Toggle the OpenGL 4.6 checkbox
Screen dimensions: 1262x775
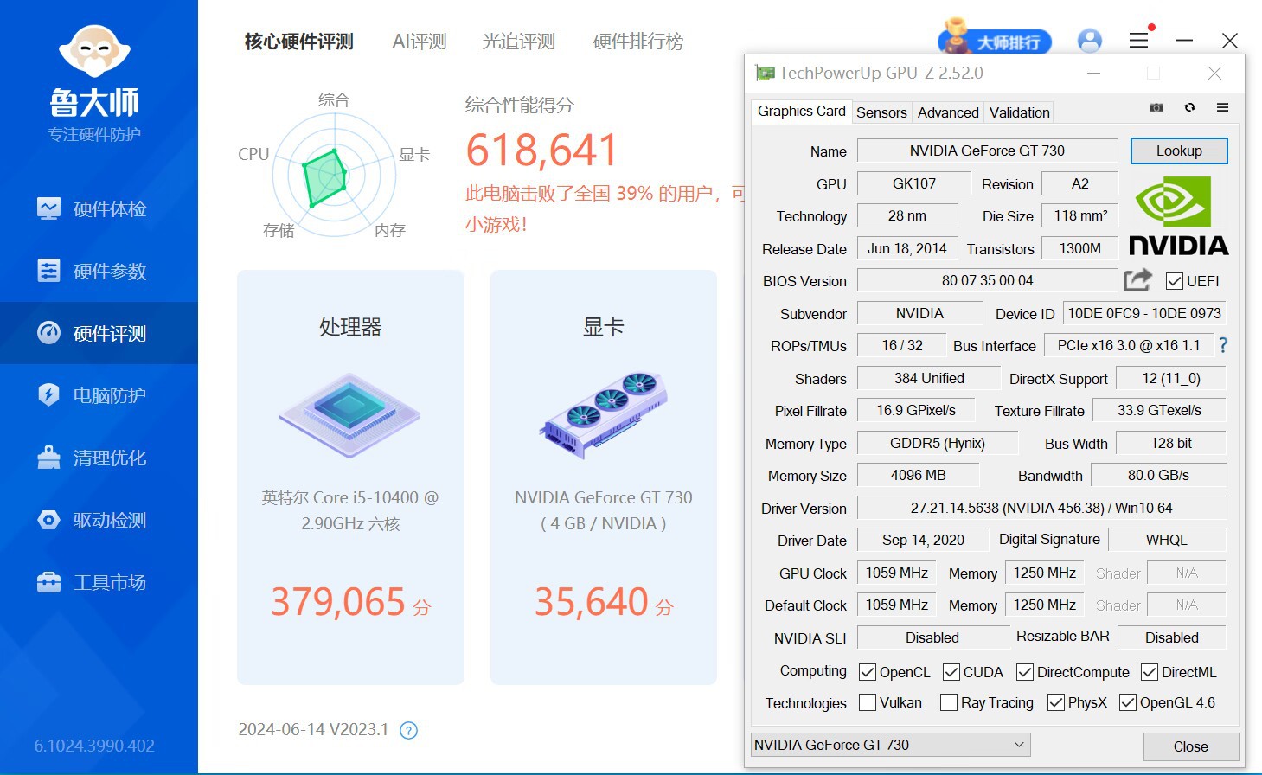click(1128, 702)
